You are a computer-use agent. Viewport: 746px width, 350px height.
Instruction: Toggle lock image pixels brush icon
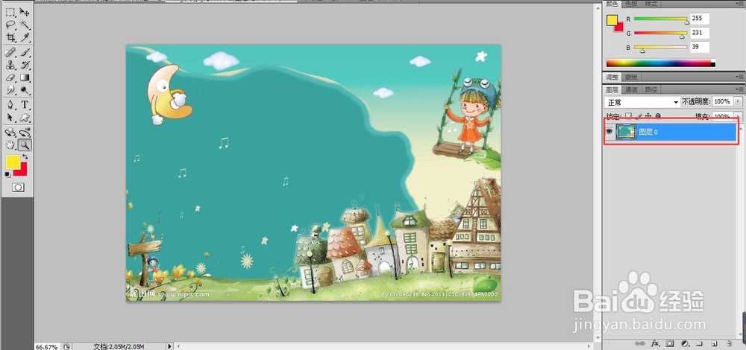click(639, 115)
